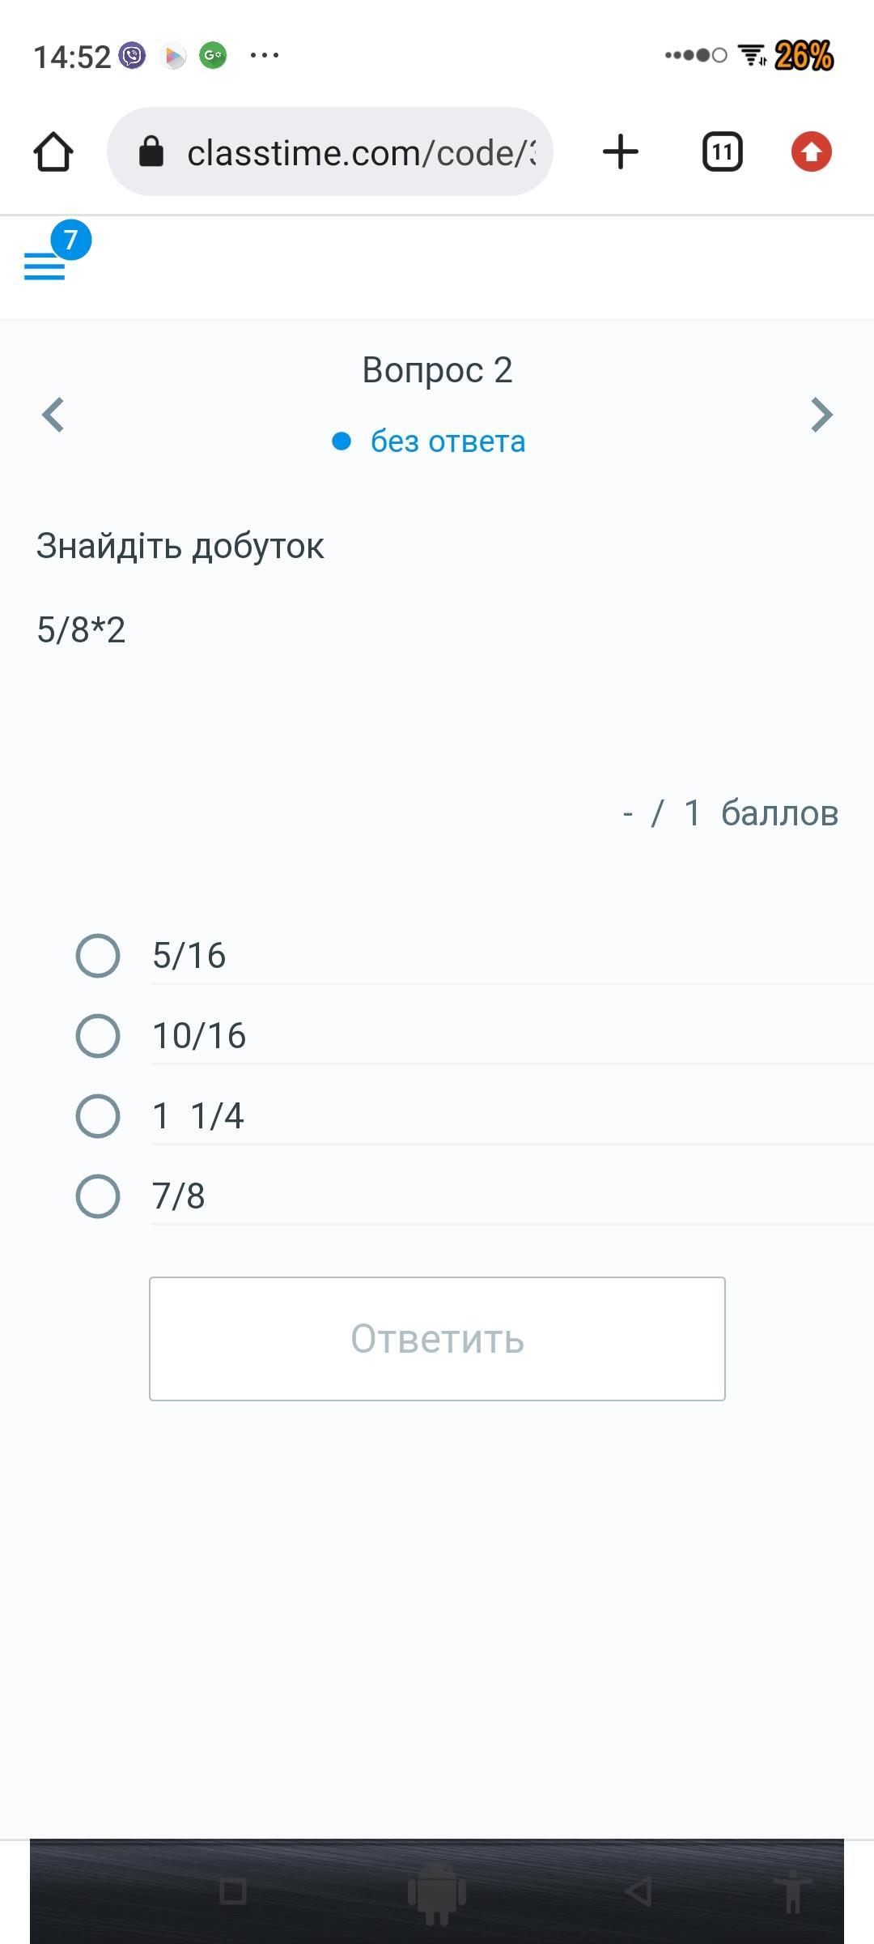Pick the 7/8 radio button
Image resolution: width=874 pixels, height=1944 pixels.
(98, 1196)
